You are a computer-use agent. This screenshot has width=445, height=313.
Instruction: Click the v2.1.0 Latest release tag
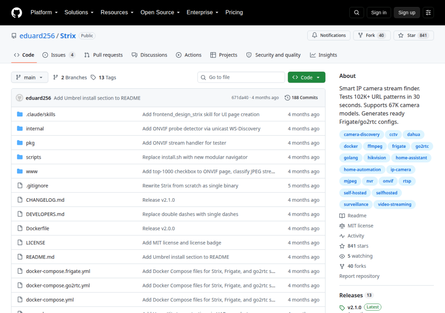pos(360,307)
